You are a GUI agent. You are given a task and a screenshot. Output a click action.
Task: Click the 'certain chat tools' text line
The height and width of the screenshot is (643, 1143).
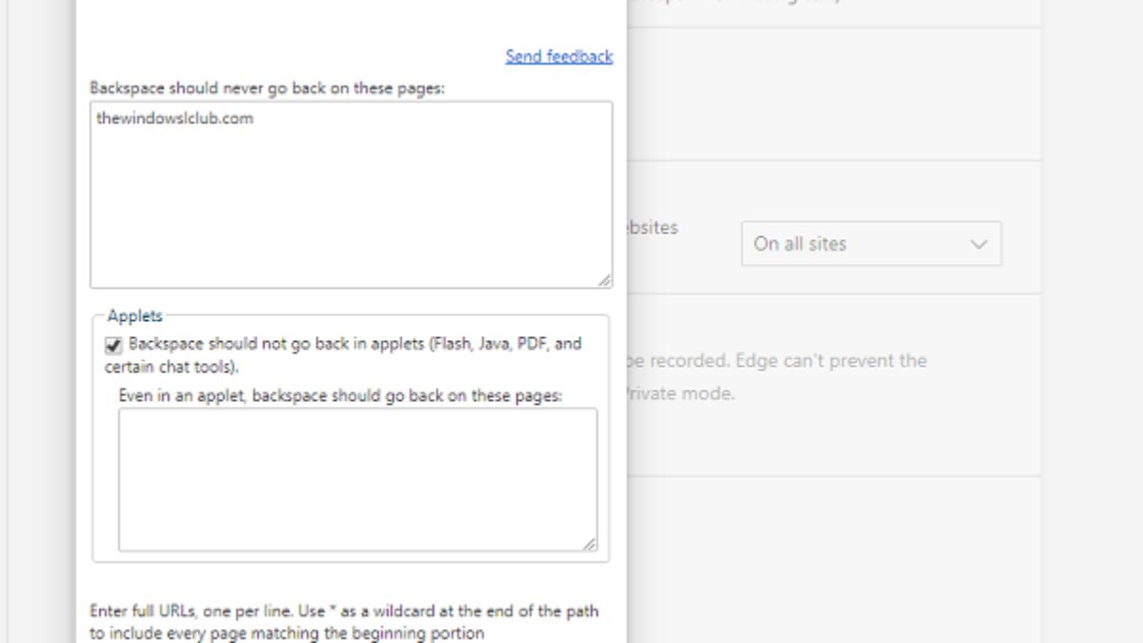coord(171,367)
